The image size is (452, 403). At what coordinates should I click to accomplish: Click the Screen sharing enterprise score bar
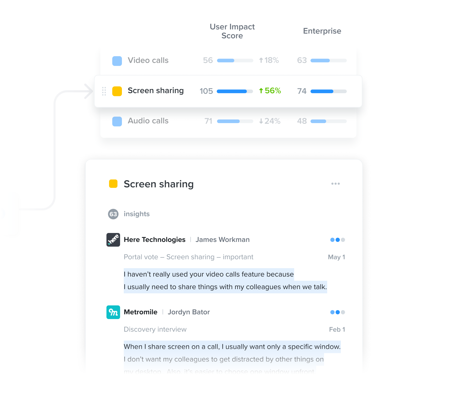click(x=329, y=91)
